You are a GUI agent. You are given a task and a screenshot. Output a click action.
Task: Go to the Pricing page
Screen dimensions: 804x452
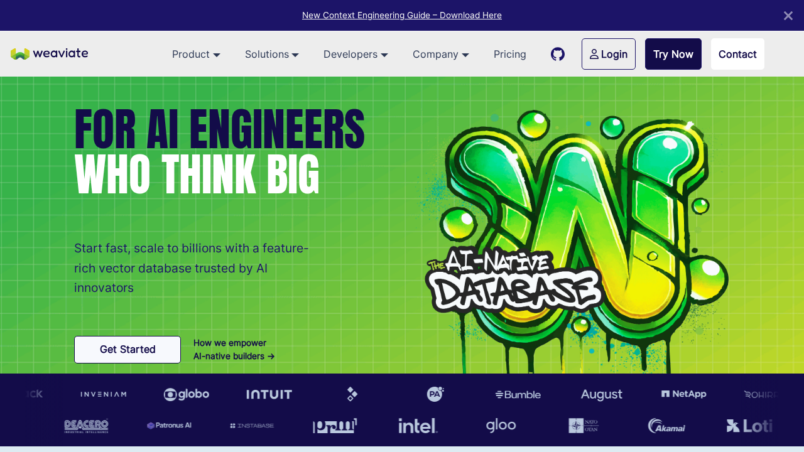509,55
